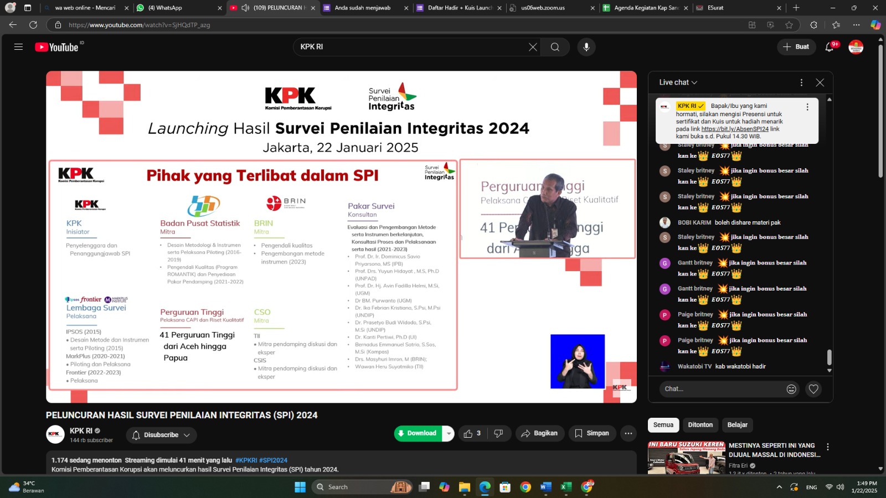Reload the YouTube page
The height and width of the screenshot is (498, 886).
click(x=33, y=25)
